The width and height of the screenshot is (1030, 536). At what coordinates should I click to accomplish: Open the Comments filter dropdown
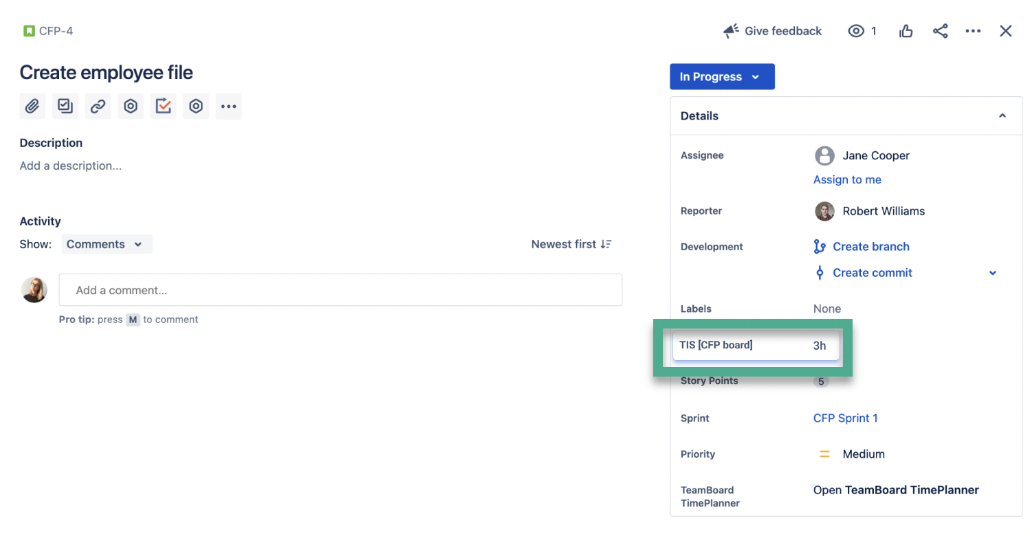pos(107,244)
